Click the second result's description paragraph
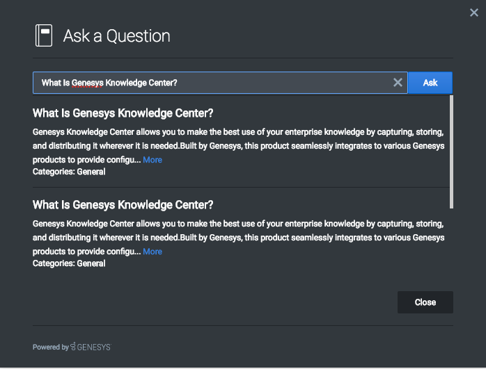This screenshot has height=369, width=486. coord(237,231)
